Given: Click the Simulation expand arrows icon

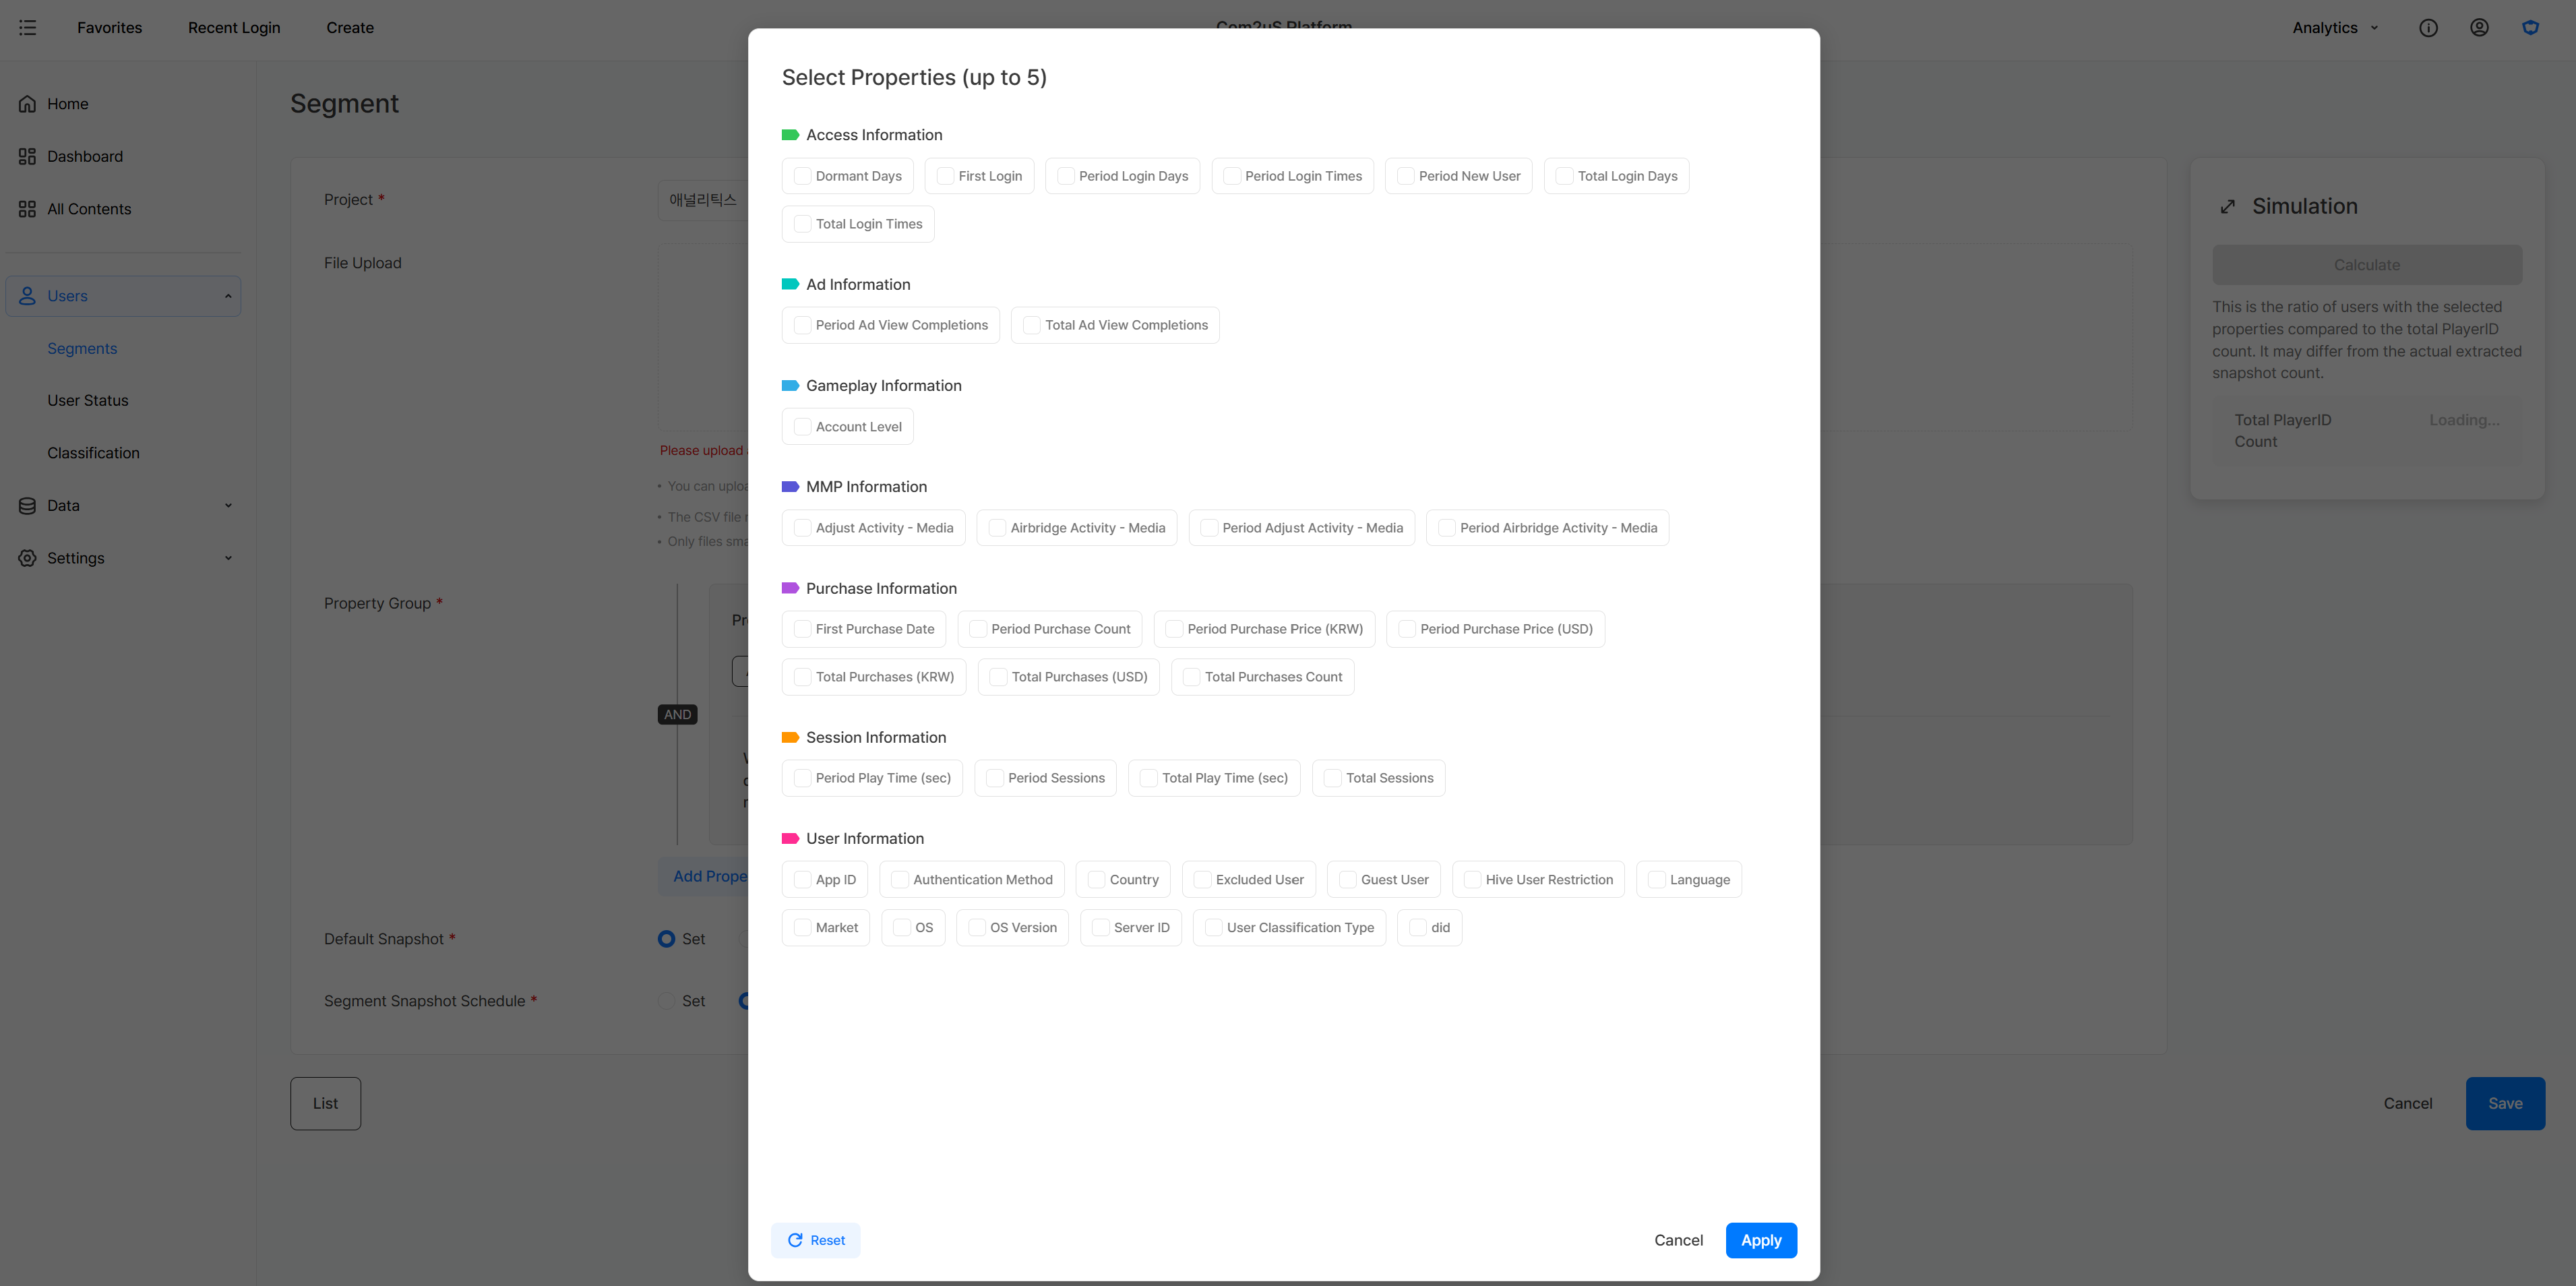Looking at the screenshot, I should pyautogui.click(x=2228, y=207).
